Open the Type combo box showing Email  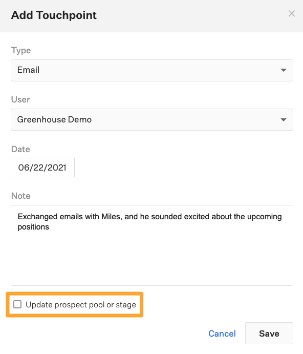(152, 70)
